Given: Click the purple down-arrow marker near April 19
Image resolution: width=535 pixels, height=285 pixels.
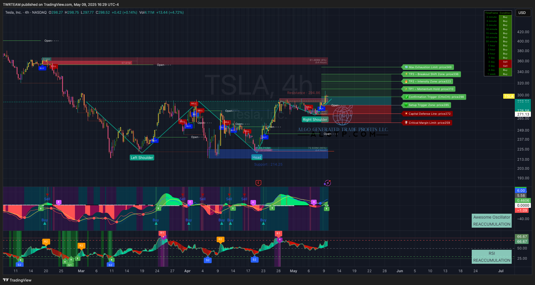Looking at the screenshot, I should [253, 202].
